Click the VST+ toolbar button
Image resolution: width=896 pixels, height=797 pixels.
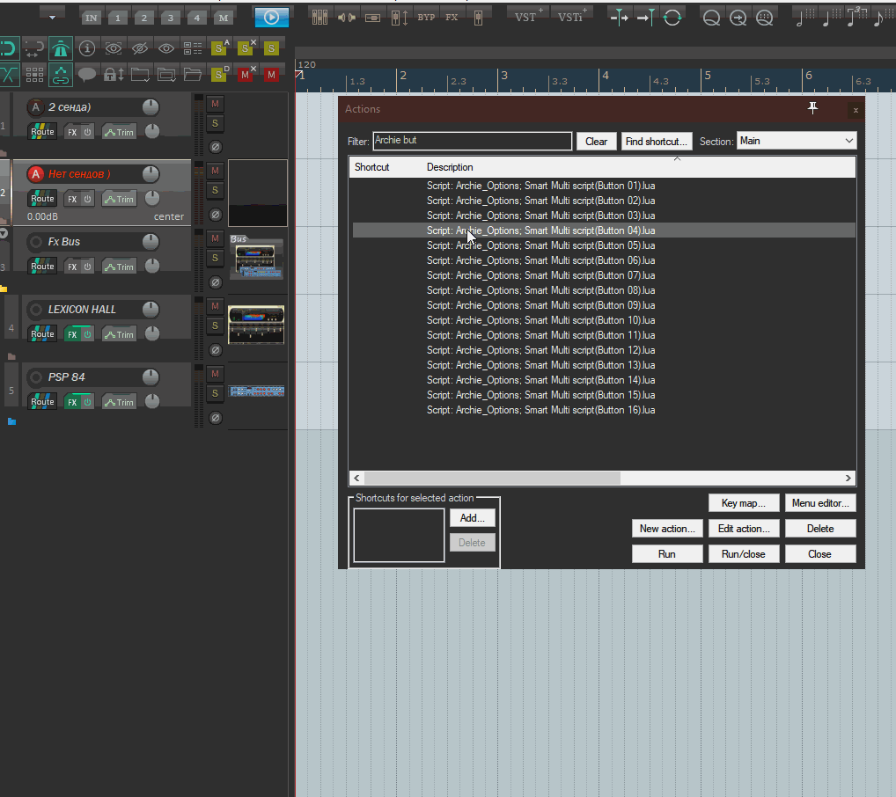click(x=527, y=17)
